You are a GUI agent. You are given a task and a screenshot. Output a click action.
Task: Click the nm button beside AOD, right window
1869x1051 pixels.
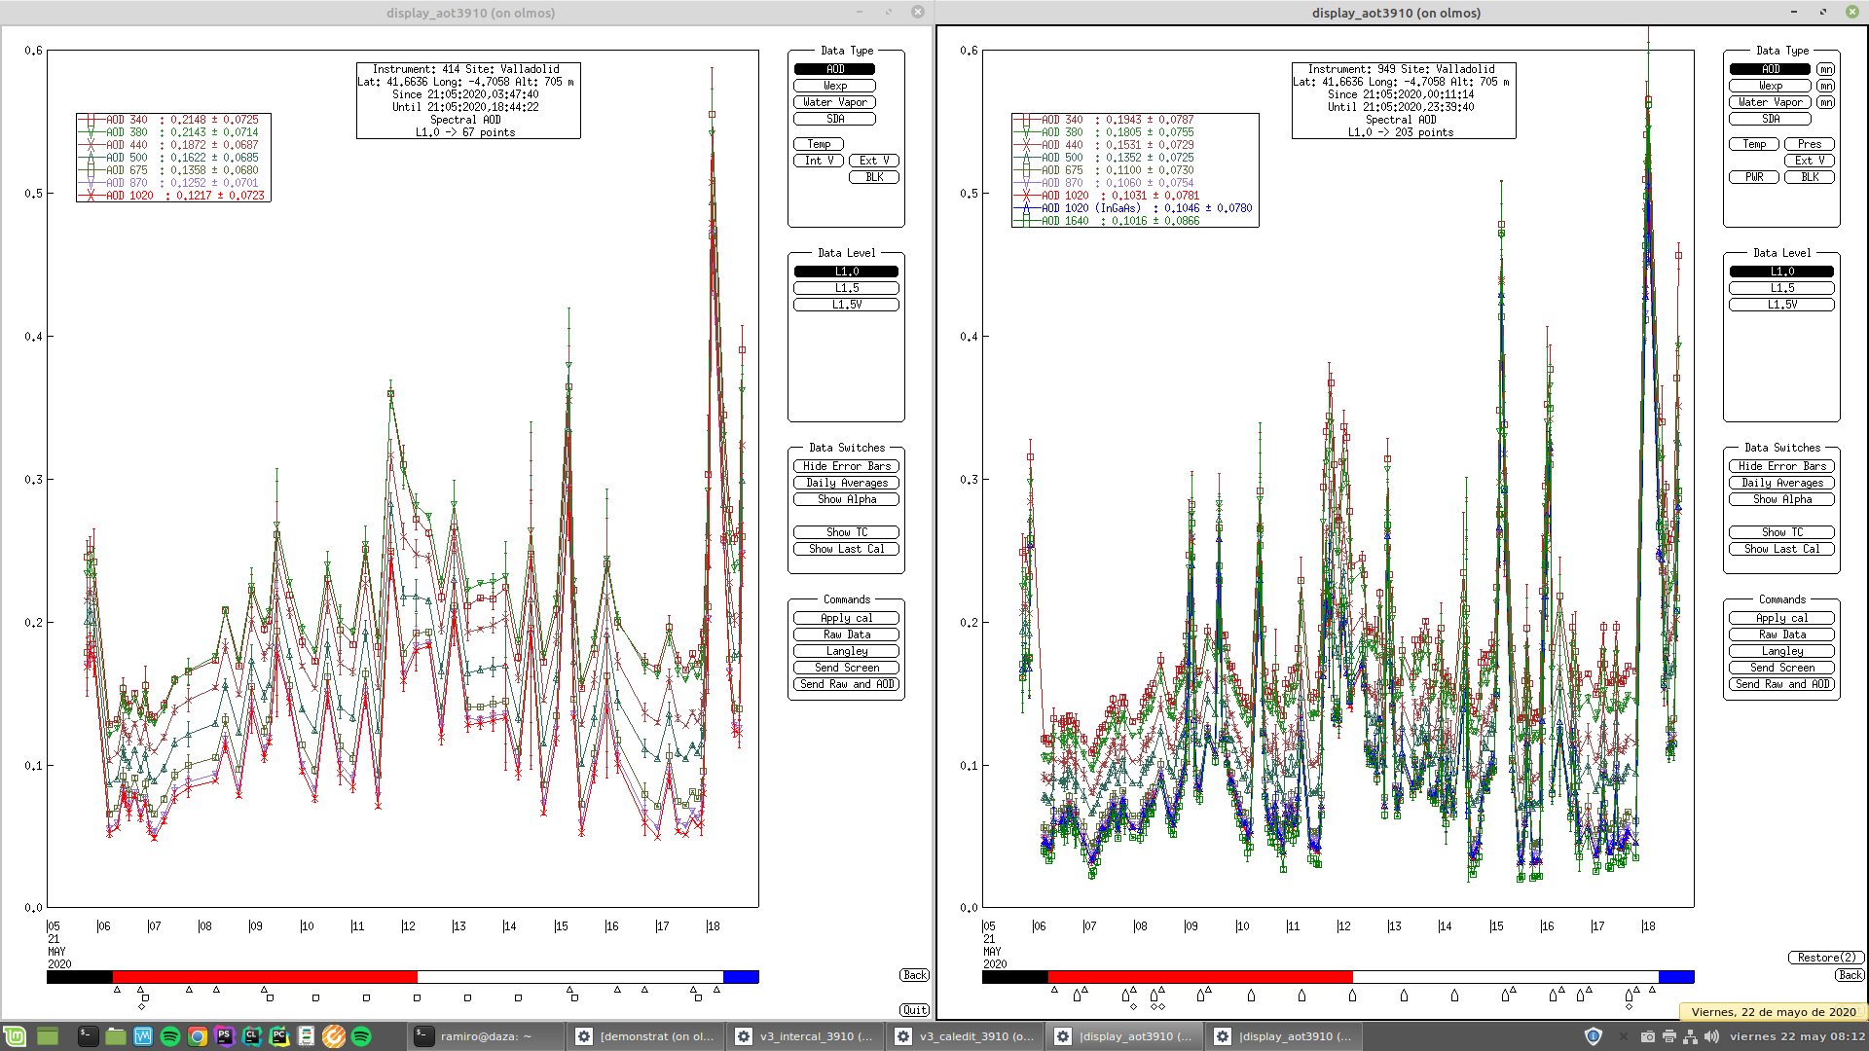(x=1826, y=69)
